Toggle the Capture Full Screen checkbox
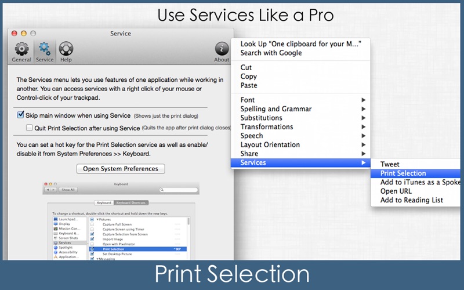Image resolution: width=464 pixels, height=290 pixels. coord(92,224)
